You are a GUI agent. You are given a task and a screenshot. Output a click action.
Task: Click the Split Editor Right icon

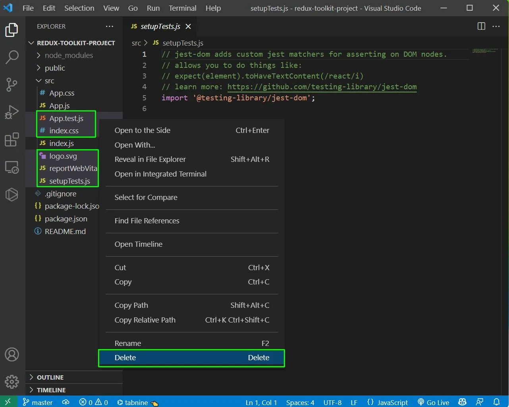pyautogui.click(x=481, y=26)
